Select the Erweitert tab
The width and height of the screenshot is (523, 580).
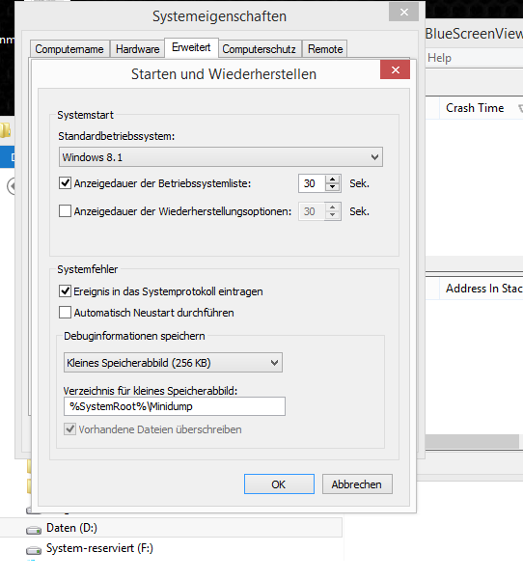(x=191, y=47)
